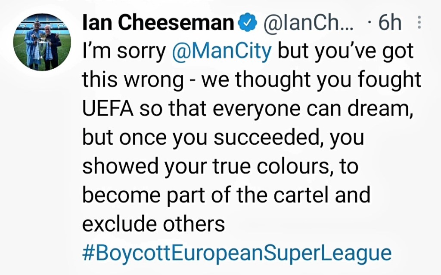Click the text "exclude others"
This screenshot has height=275, width=441.
pos(154,224)
